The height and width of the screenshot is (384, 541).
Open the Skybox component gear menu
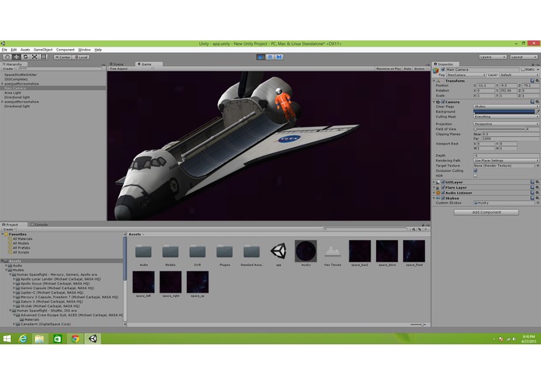538,198
